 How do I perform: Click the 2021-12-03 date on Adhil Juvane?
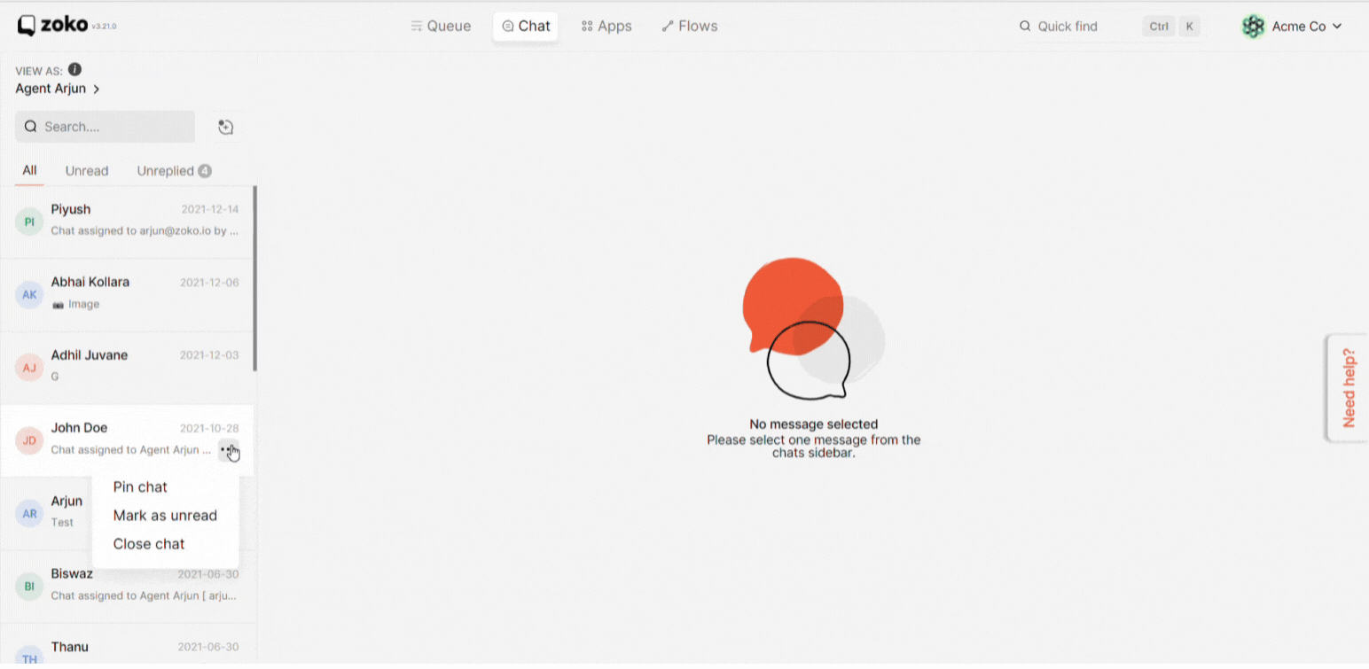click(x=209, y=355)
